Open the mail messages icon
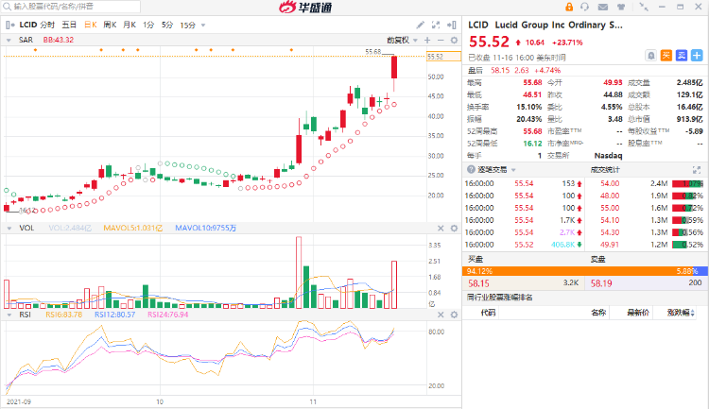This screenshot has width=709, height=409. point(603,7)
